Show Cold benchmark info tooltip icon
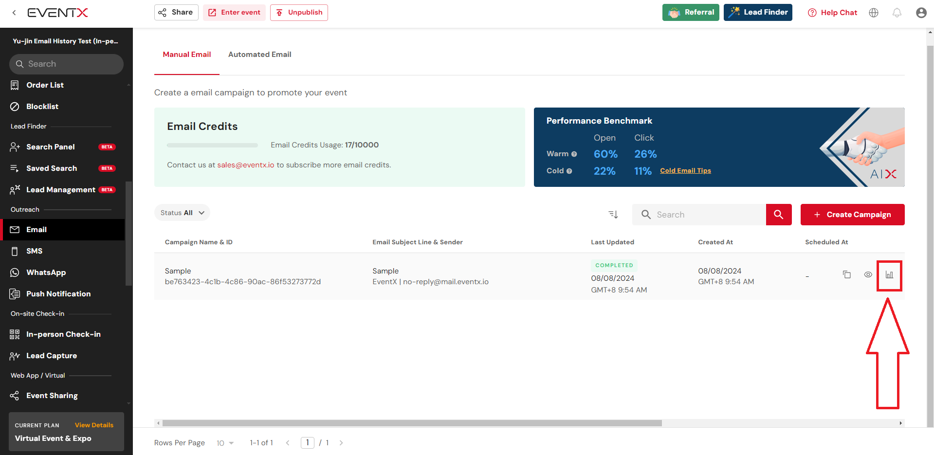 tap(569, 171)
